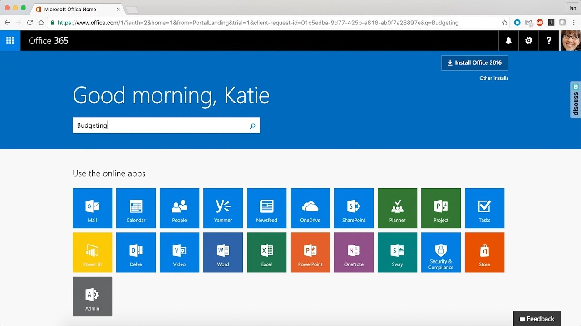Open the Other installs link
The image size is (581, 326).
494,78
